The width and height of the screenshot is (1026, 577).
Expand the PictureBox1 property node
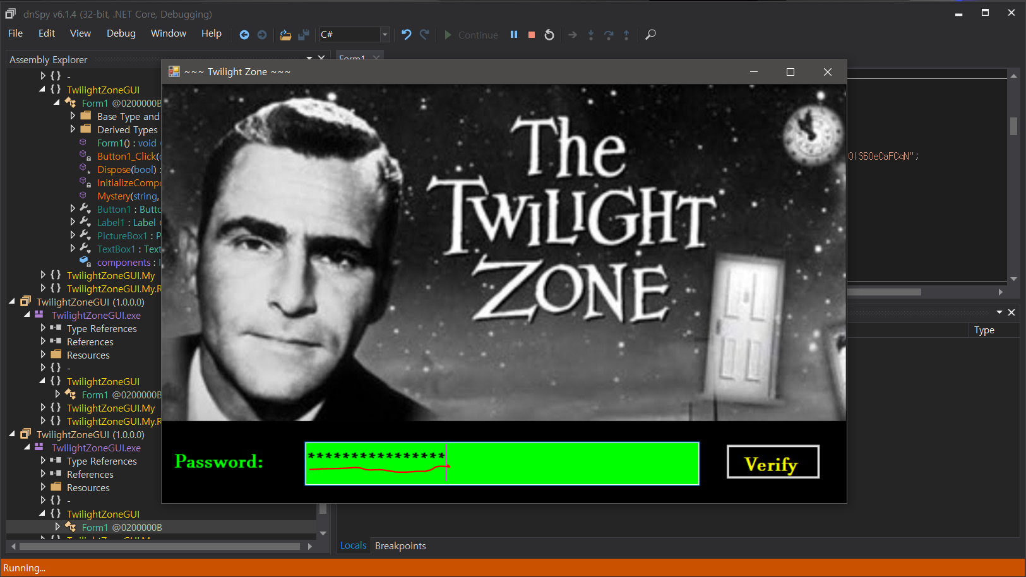pos(73,235)
